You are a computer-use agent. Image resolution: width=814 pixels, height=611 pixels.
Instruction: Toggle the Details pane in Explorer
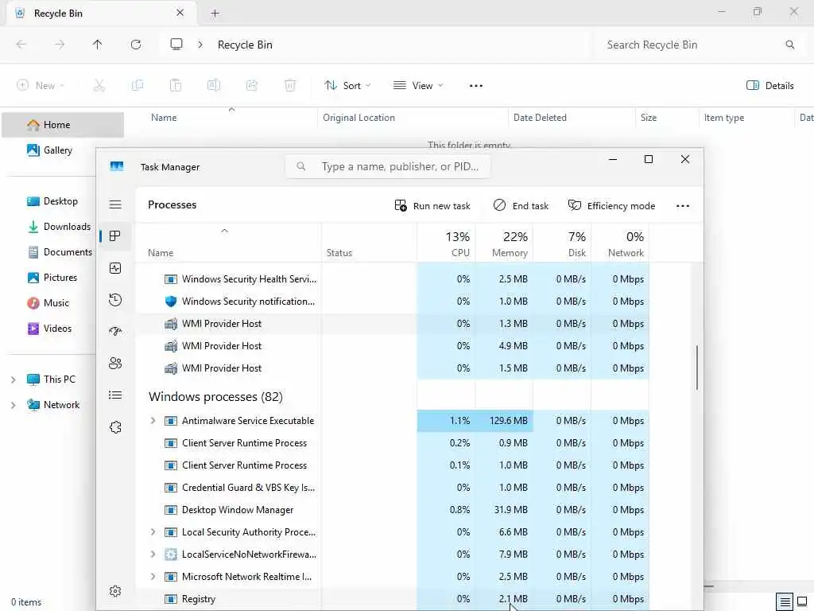point(769,86)
